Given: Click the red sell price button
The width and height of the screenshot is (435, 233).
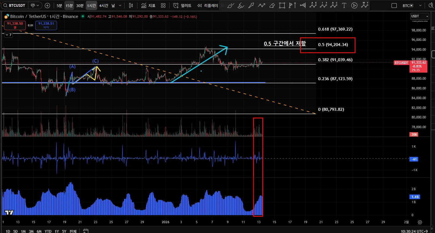Looking at the screenshot, I should point(15,25).
